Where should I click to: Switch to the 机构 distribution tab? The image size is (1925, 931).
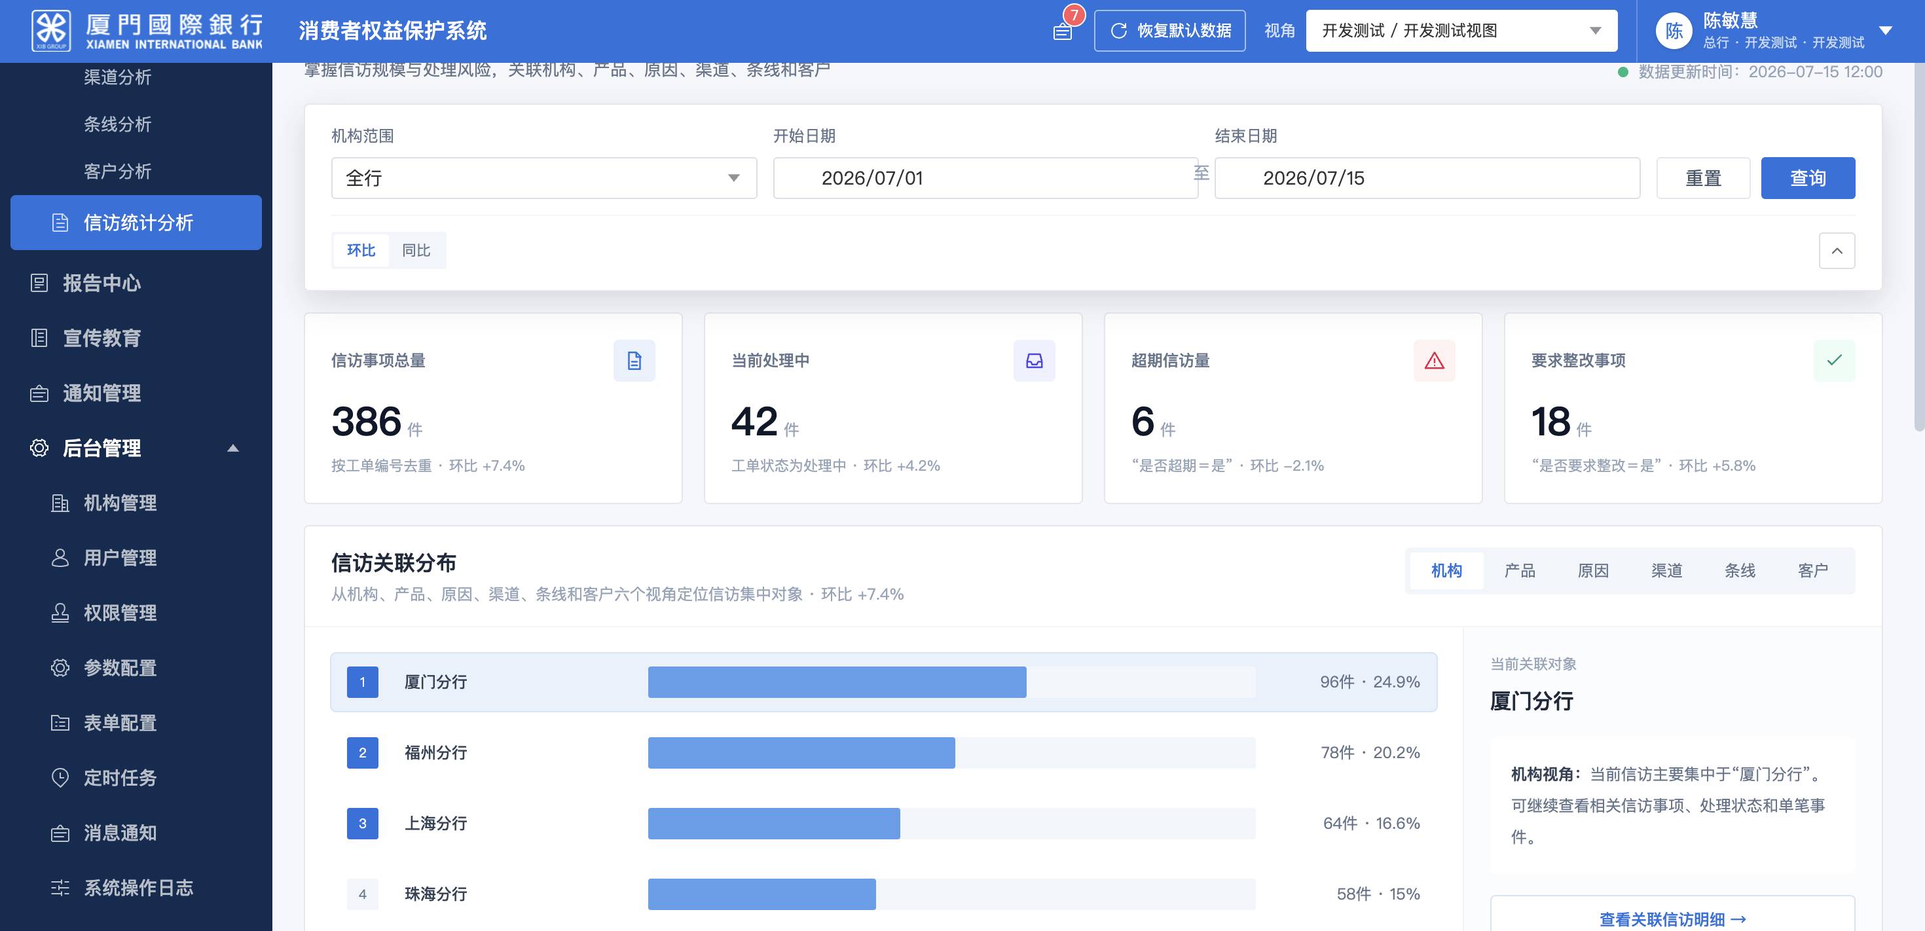[x=1447, y=571]
